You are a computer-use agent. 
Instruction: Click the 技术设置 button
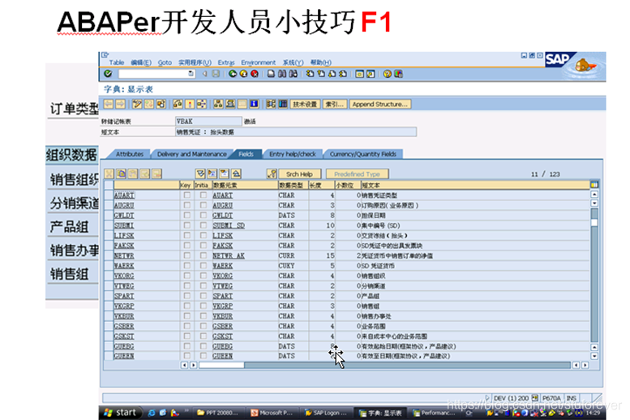[305, 104]
